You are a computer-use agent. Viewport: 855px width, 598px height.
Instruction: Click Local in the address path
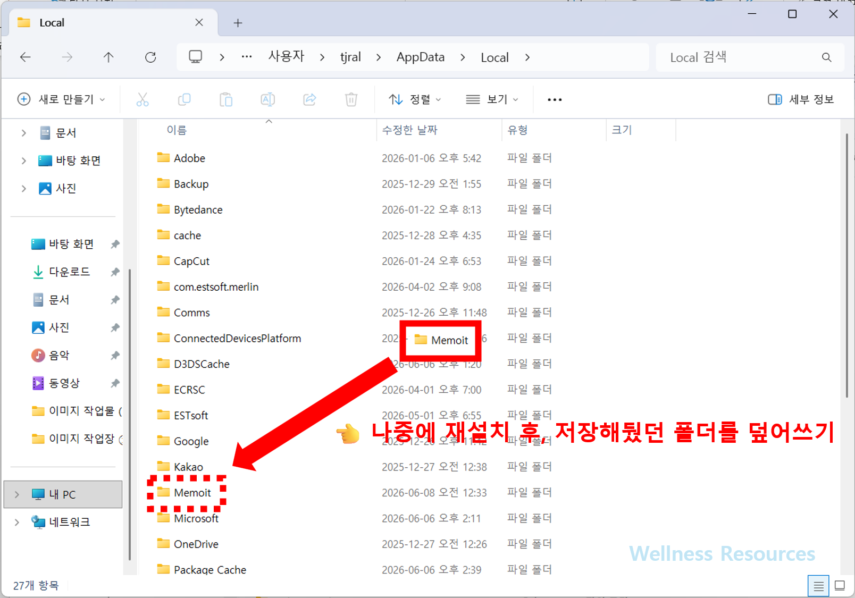pos(494,57)
